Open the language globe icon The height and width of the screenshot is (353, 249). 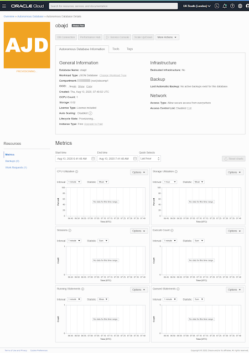click(240, 6)
